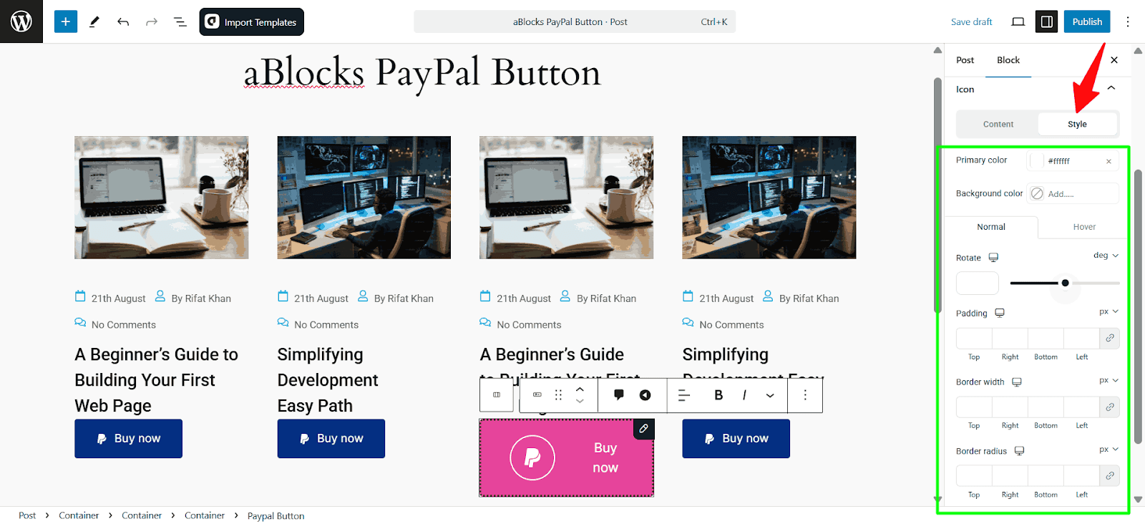The image size is (1145, 524).
Task: Click Save draft
Action: coord(971,21)
